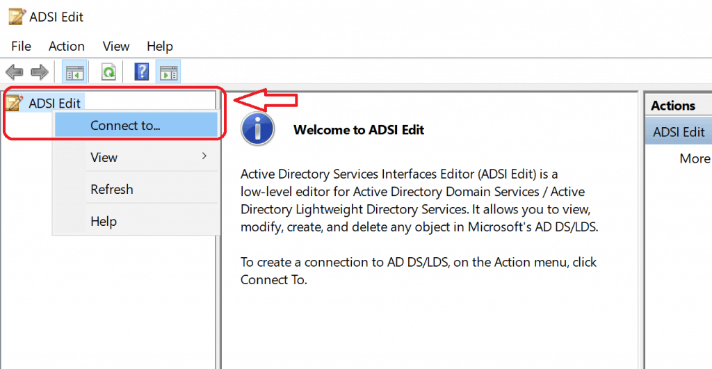Open the Action menu
Image resolution: width=712 pixels, height=369 pixels.
point(66,47)
